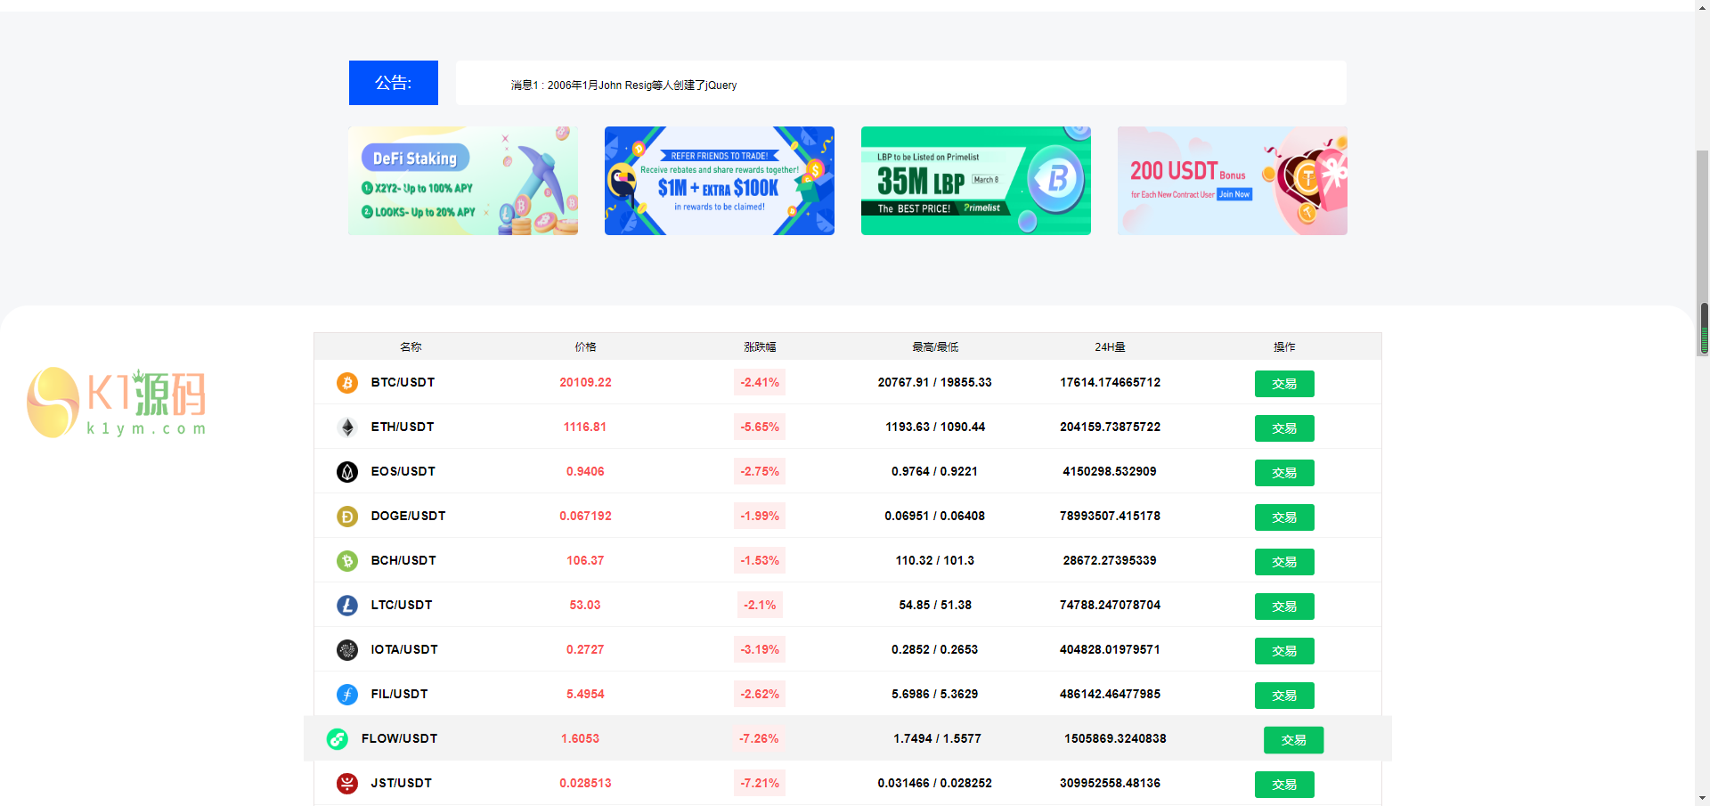Trade the LTC/USDT pair
The width and height of the screenshot is (1710, 806).
pos(1284,607)
